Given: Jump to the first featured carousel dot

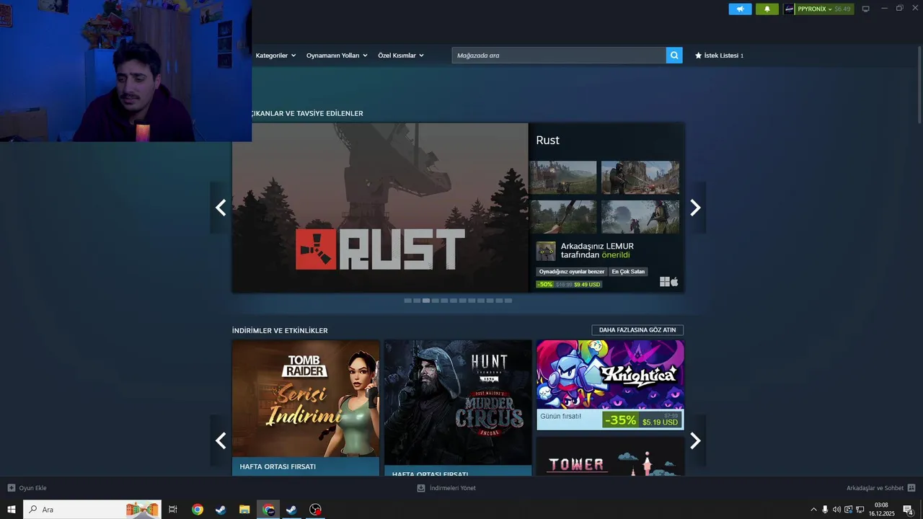Looking at the screenshot, I should (407, 301).
